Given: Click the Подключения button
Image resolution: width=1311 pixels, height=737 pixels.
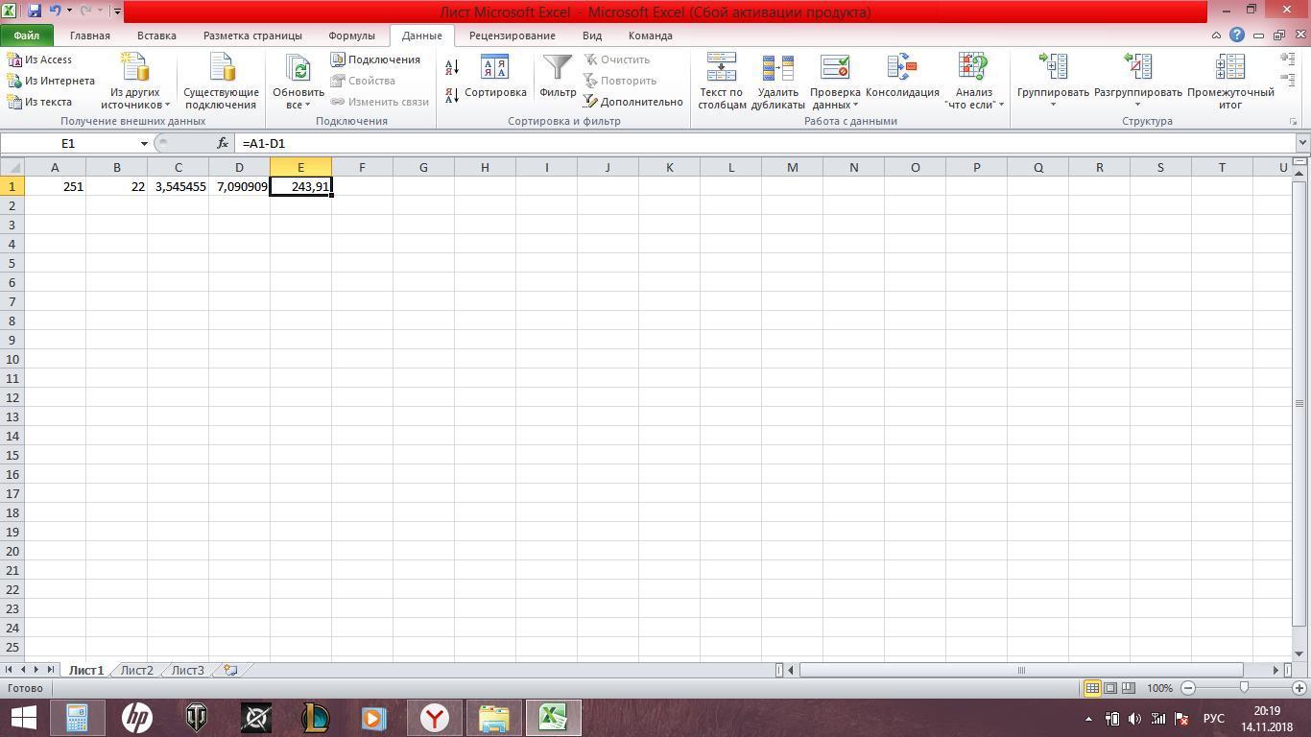Looking at the screenshot, I should [376, 59].
